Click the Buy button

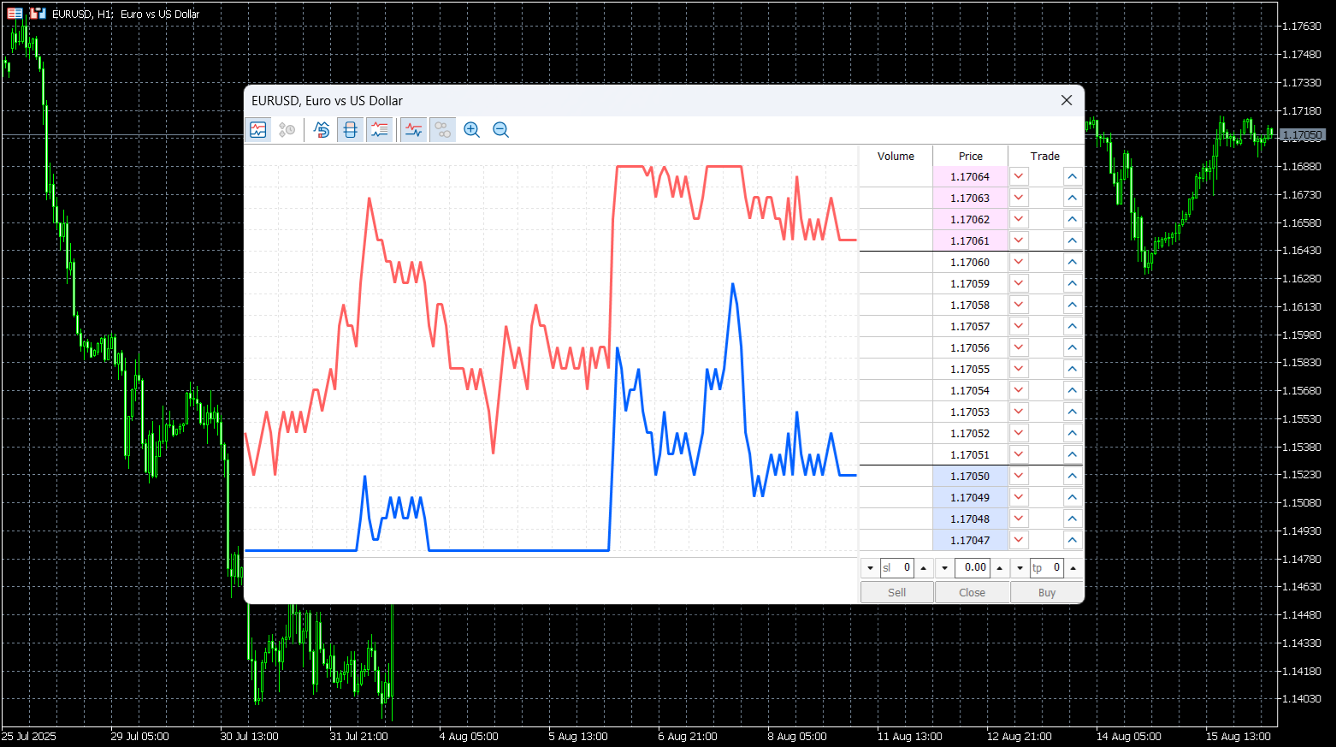tap(1047, 592)
